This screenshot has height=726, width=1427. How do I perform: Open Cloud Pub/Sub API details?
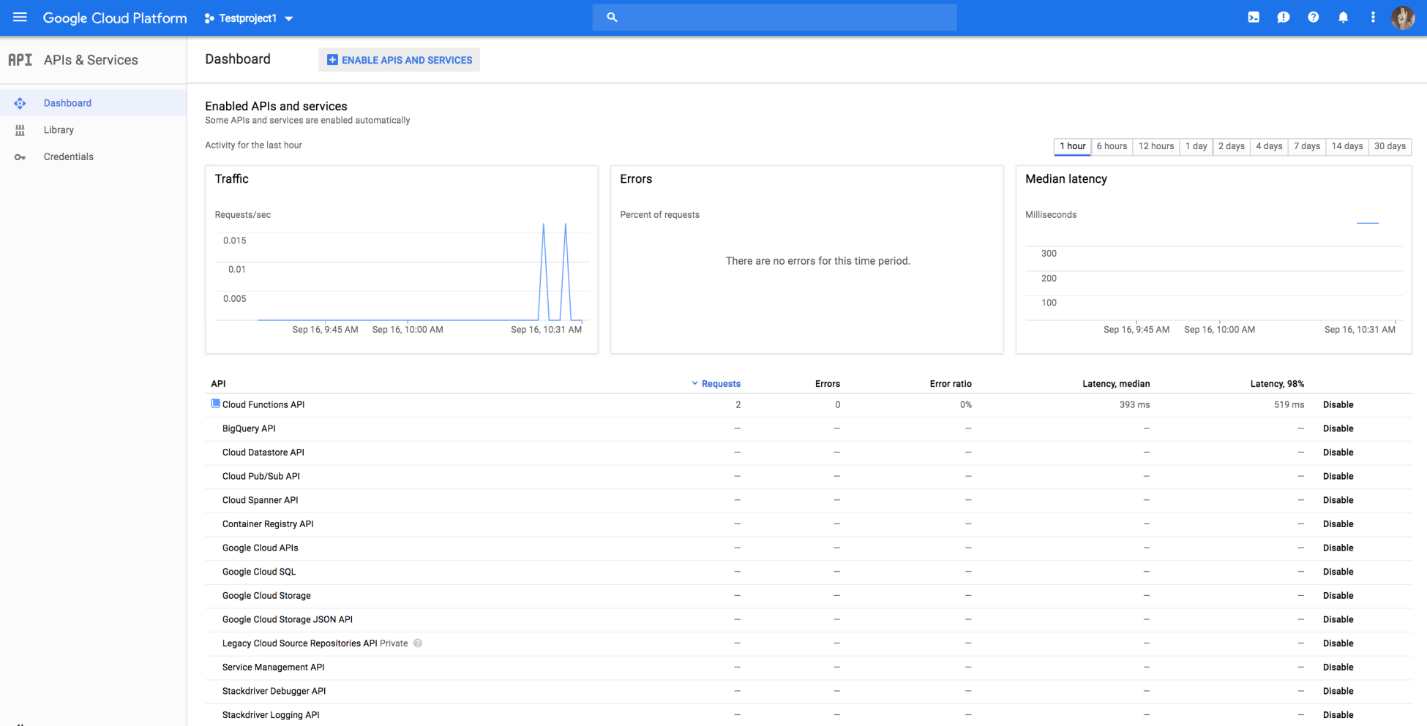(261, 477)
